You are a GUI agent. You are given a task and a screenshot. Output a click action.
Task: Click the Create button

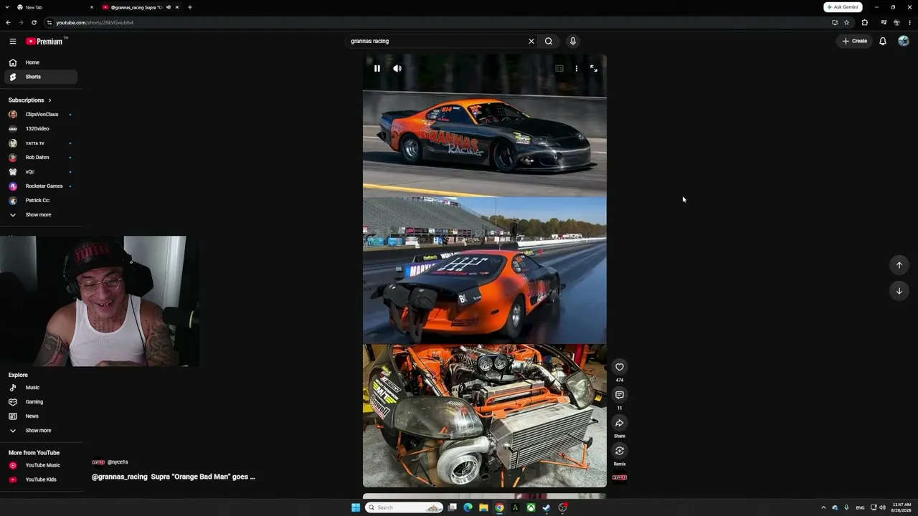pos(854,41)
